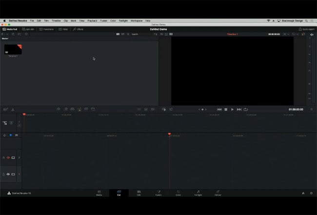The height and width of the screenshot is (215, 317).
Task: Click the Search field in media pool
Action: tap(142, 34)
